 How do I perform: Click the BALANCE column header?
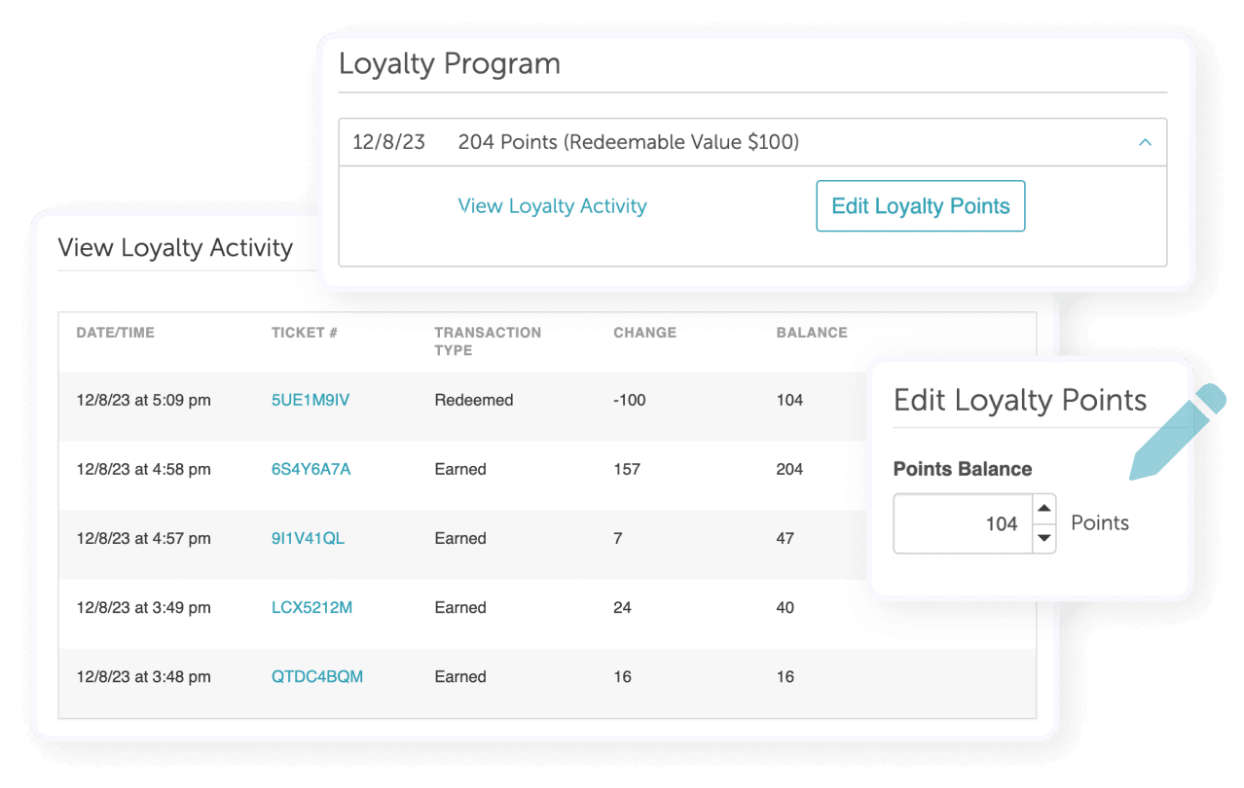pos(812,333)
